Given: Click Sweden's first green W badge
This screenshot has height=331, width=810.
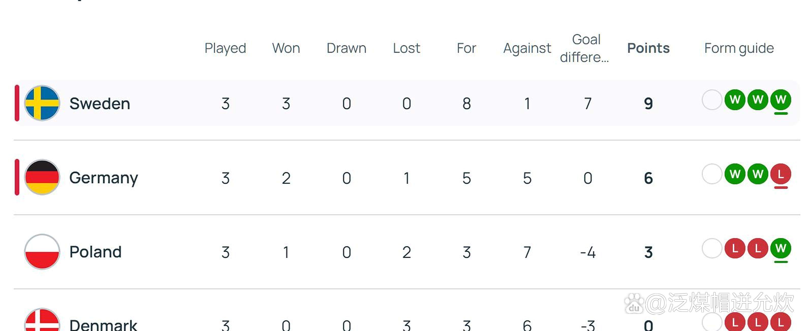Looking at the screenshot, I should pos(735,100).
